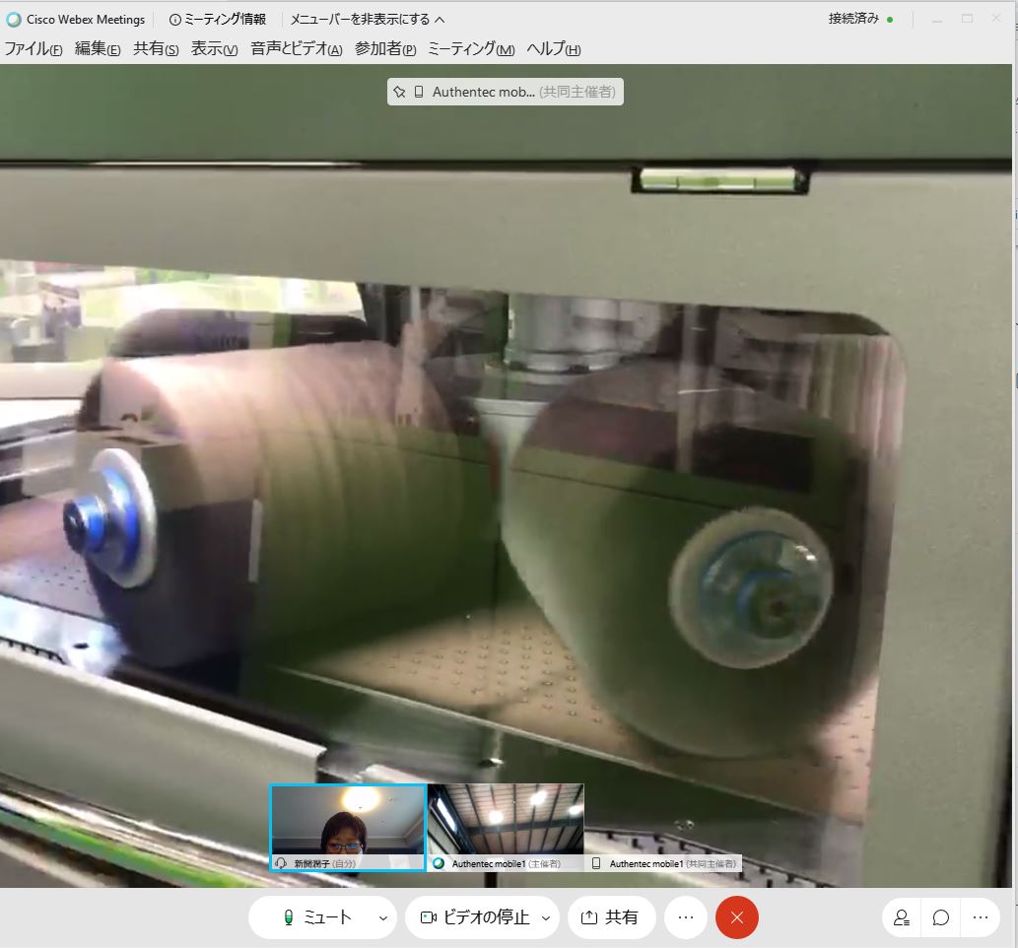Open the ファイル menu

click(x=34, y=49)
